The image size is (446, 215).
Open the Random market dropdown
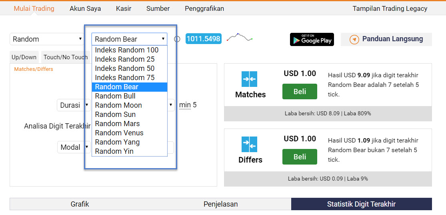point(47,39)
